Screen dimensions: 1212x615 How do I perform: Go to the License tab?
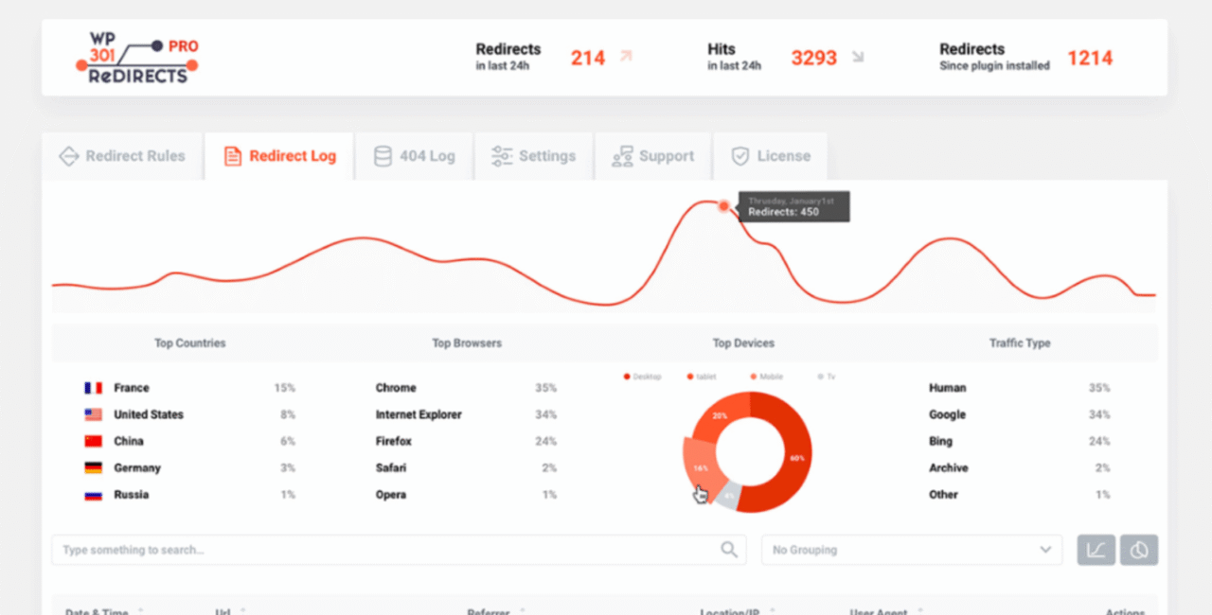pyautogui.click(x=771, y=156)
